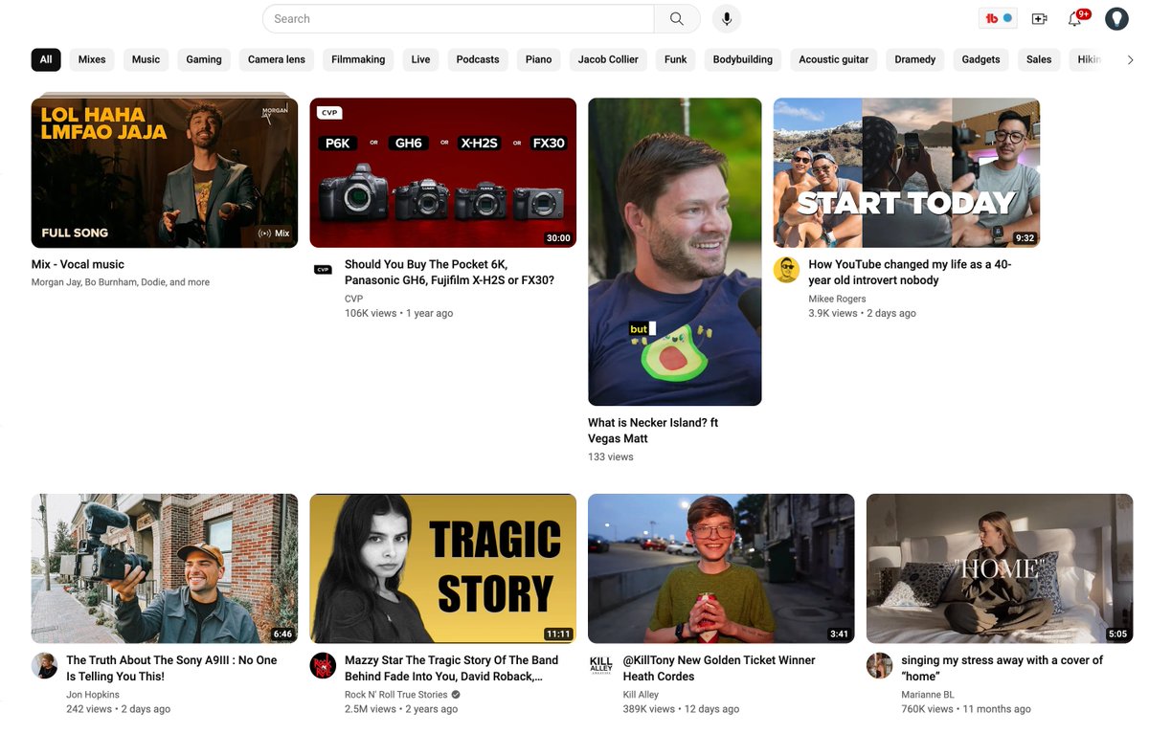This screenshot has width=1149, height=734.
Task: Click '2.5M views • 2 years ago' text
Action: (x=401, y=709)
